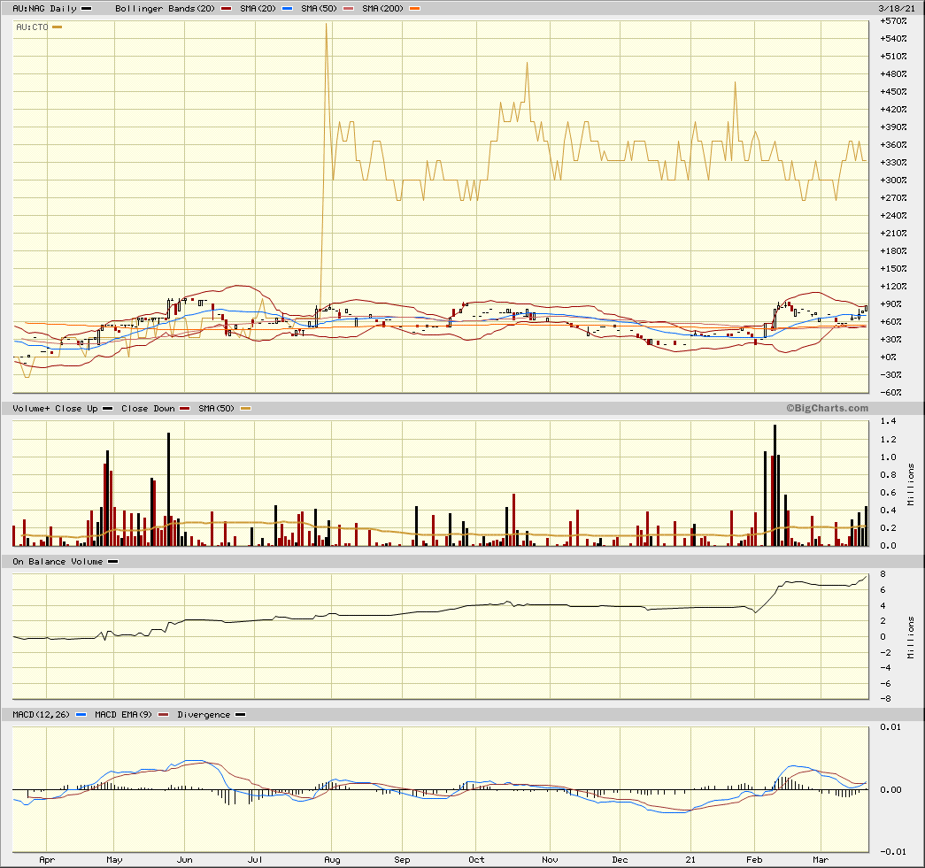Select the Close Down legend label
Screen dimensions: 925x868
pyautogui.click(x=148, y=408)
